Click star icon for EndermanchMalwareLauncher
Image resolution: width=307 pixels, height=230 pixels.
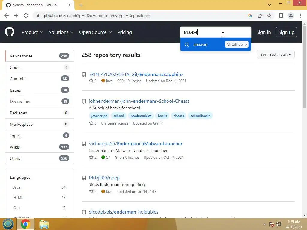click(91, 157)
